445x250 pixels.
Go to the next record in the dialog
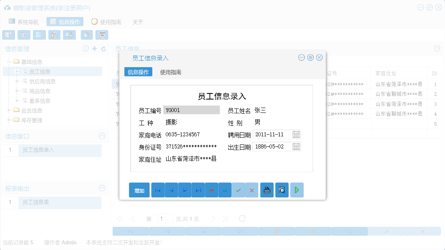click(x=185, y=190)
